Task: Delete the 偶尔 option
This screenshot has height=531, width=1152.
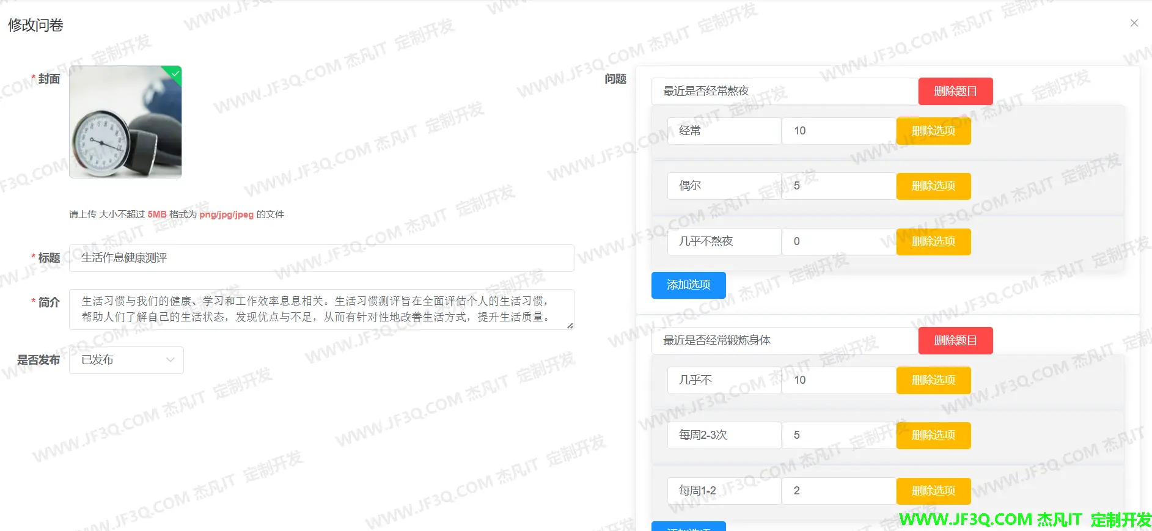Action: 933,186
